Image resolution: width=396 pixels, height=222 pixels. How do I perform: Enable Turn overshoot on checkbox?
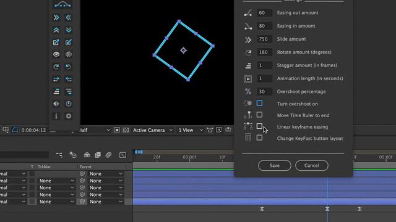[x=259, y=103]
